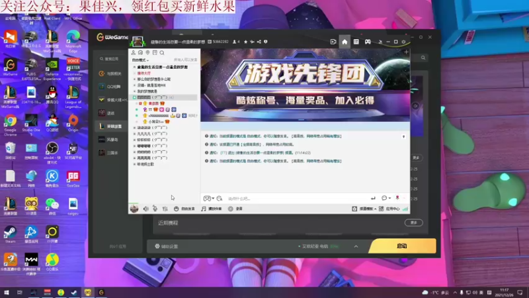Click the notes board icon above channel list
This screenshot has width=529, height=298.
click(x=155, y=53)
